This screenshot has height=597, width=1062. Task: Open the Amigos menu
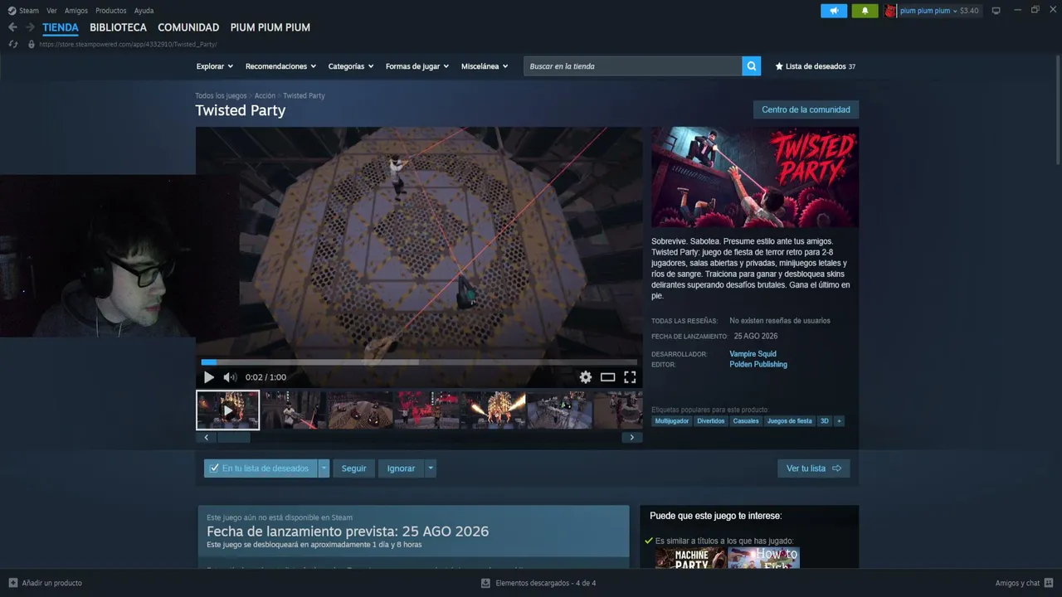point(76,11)
